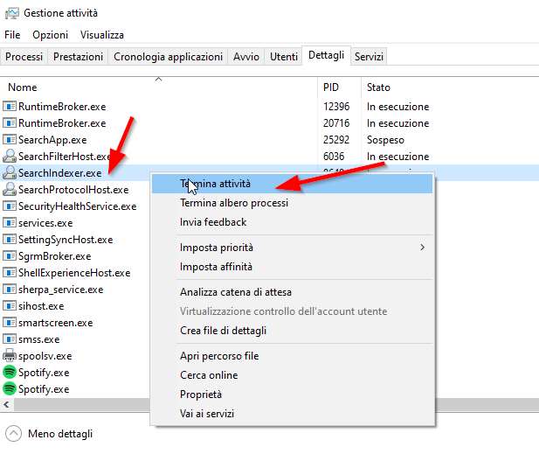This screenshot has height=454, width=539.
Task: Expand the Imposta priorità submenu arrow
Action: coord(423,248)
